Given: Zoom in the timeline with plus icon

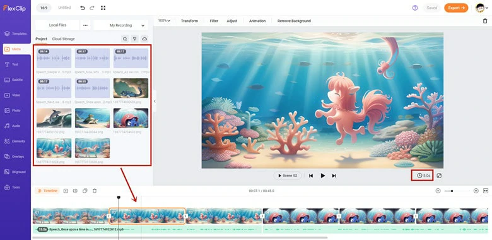Looking at the screenshot, I should tap(476, 191).
